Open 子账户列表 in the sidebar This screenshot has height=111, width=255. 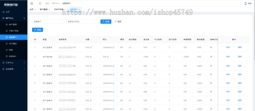coord(14,31)
